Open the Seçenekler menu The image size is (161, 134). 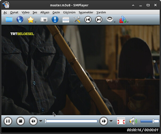pos(86,12)
